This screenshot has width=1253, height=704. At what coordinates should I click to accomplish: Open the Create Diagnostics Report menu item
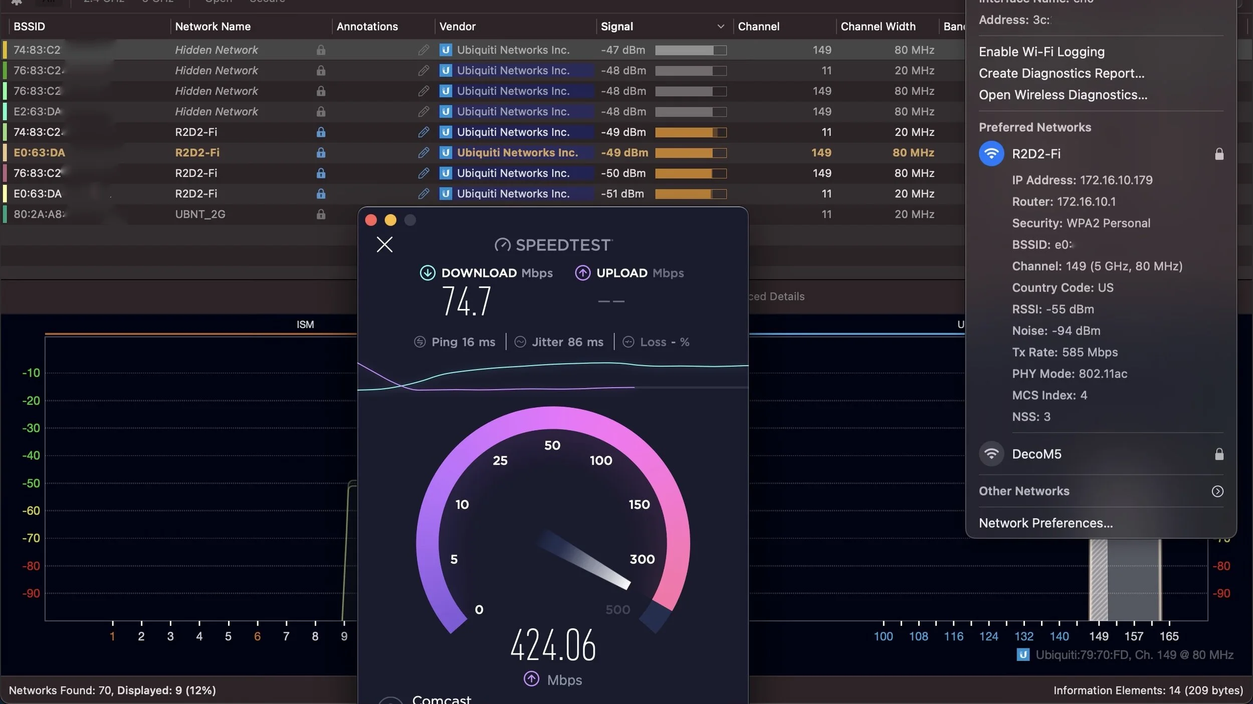[1061, 73]
